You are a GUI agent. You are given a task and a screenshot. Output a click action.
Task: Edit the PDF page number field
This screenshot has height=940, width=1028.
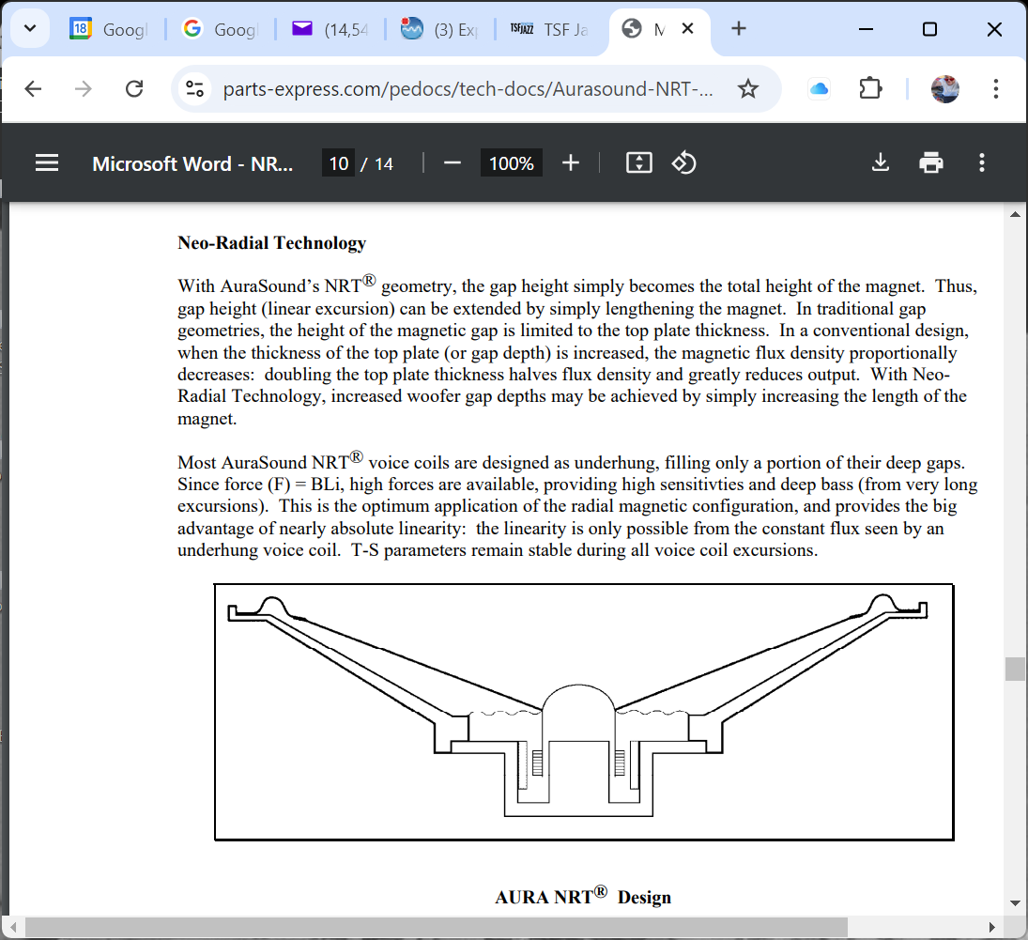[x=338, y=163]
